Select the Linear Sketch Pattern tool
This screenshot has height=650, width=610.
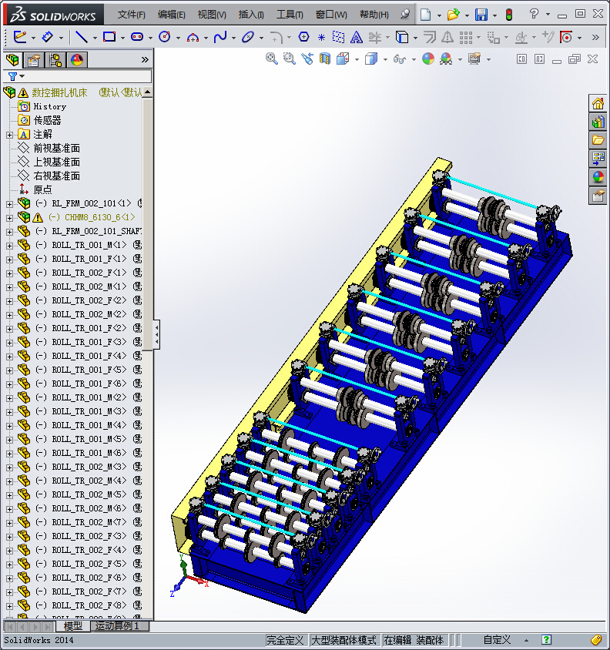click(466, 37)
